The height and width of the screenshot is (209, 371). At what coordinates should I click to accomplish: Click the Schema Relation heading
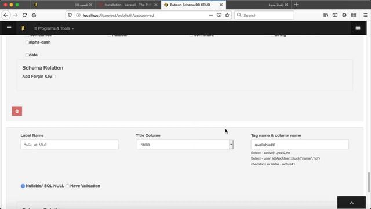[42, 68]
